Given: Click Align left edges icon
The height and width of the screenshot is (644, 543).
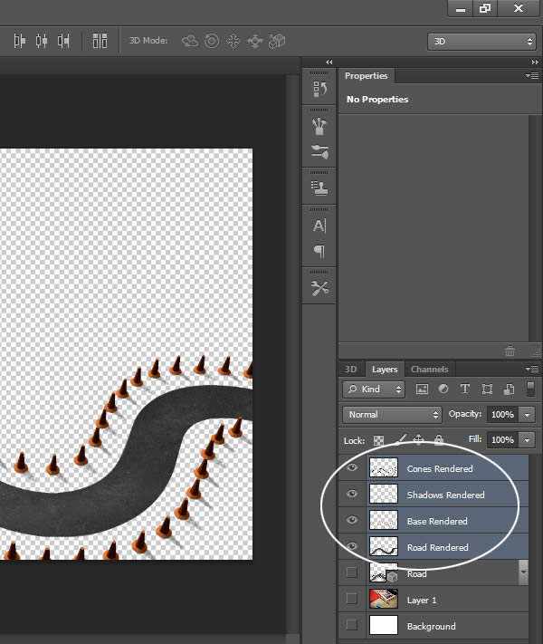Looking at the screenshot, I should (19, 41).
